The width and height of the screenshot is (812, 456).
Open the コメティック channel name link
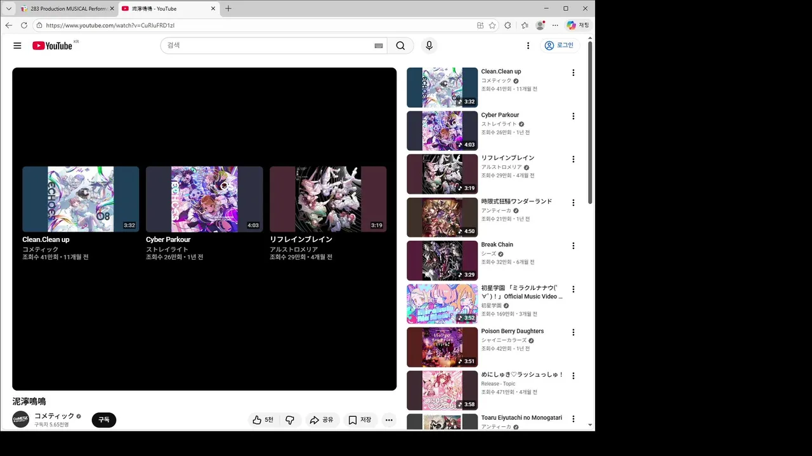pyautogui.click(x=55, y=415)
